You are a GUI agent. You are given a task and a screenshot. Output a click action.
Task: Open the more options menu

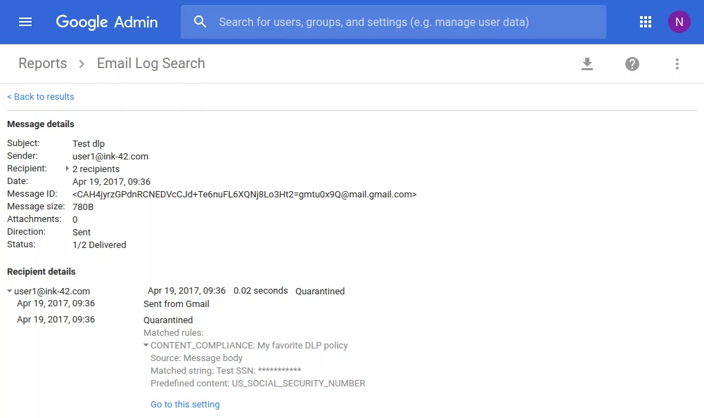(677, 64)
